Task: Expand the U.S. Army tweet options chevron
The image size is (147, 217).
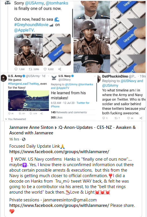Action: [48, 76]
